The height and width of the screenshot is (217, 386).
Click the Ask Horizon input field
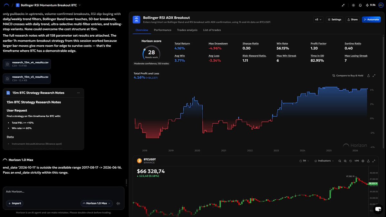tap(63, 192)
